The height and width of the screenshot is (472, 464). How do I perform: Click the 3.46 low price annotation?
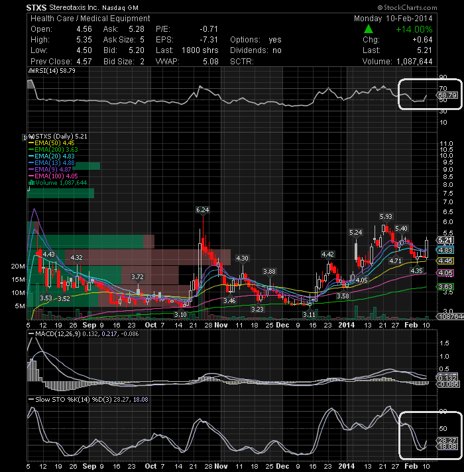(x=229, y=300)
